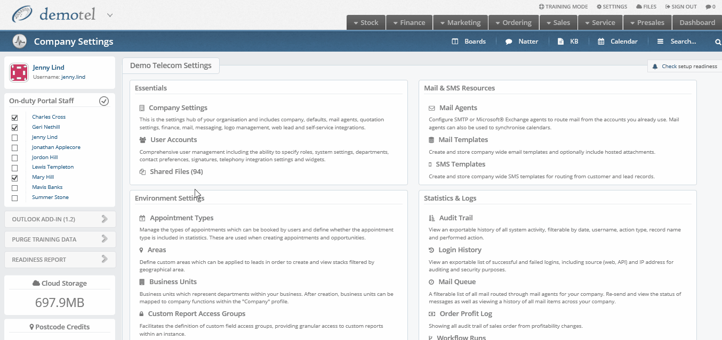Image resolution: width=722 pixels, height=340 pixels.
Task: Click the 697.9MB cloud storage value
Action: click(x=60, y=303)
